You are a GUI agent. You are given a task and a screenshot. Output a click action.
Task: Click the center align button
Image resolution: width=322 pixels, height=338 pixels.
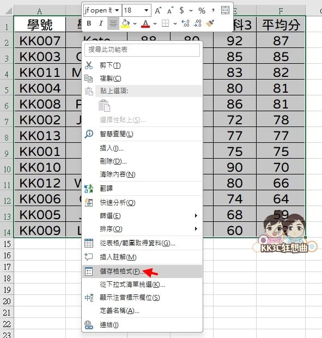[113, 23]
